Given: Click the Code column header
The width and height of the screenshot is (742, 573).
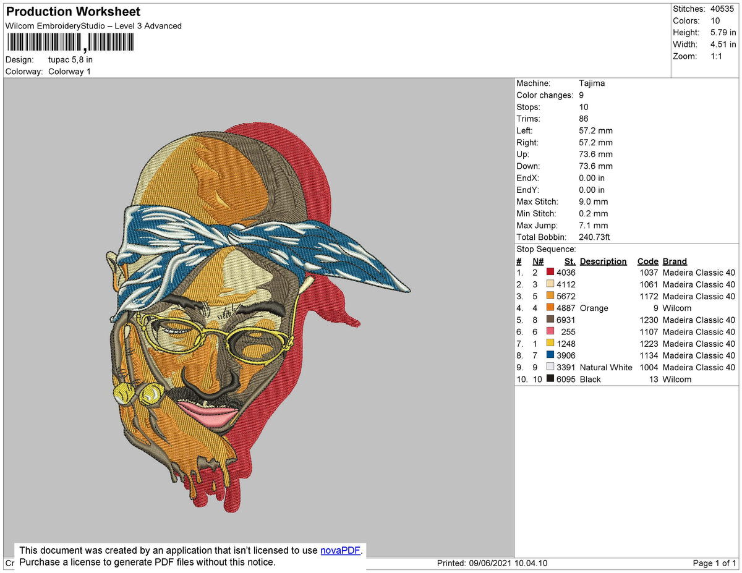Looking at the screenshot, I should click(647, 261).
